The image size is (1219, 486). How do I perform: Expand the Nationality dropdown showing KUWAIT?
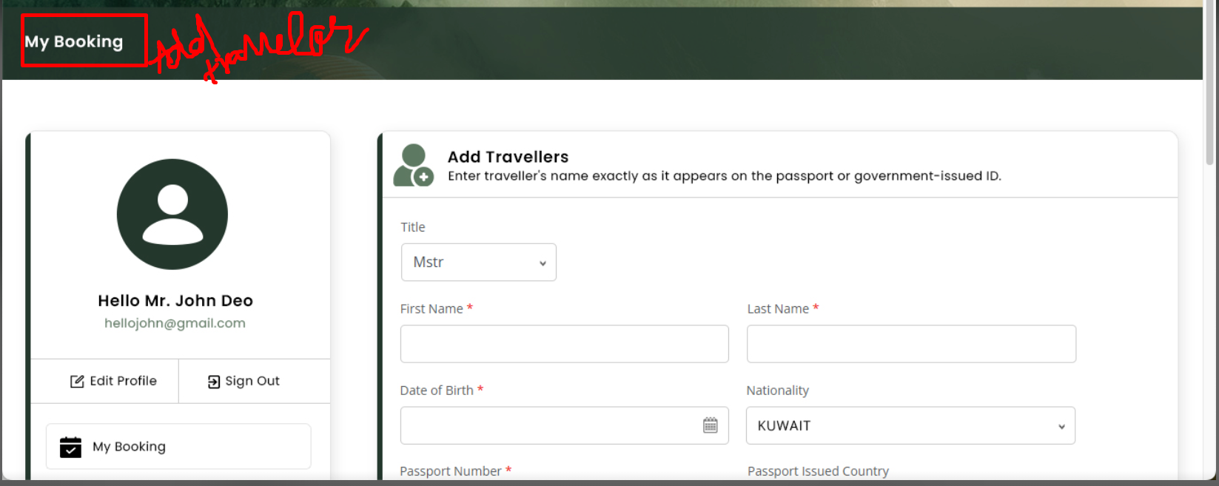910,426
